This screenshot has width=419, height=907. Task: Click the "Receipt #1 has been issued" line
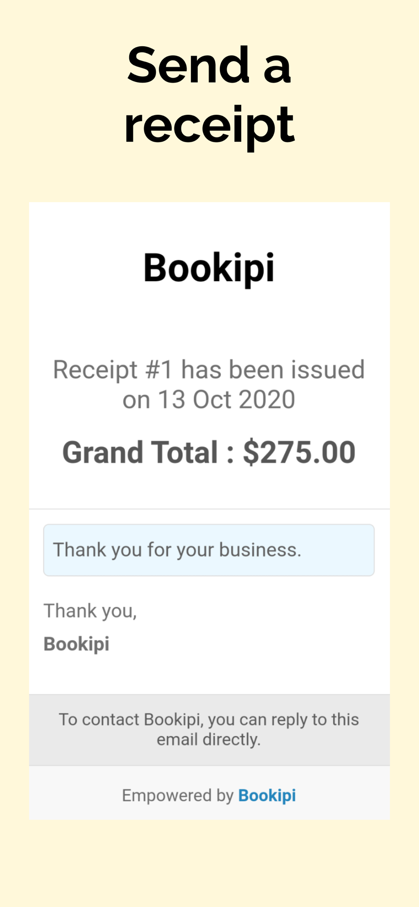click(x=209, y=370)
